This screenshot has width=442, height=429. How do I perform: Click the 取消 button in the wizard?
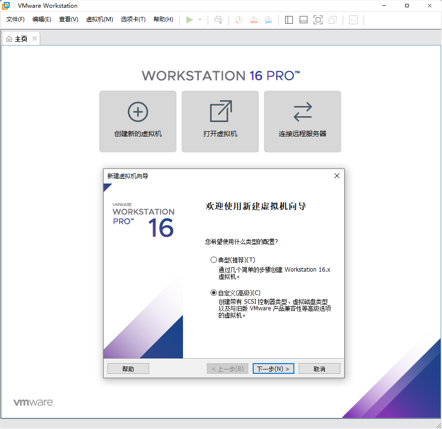click(x=320, y=368)
